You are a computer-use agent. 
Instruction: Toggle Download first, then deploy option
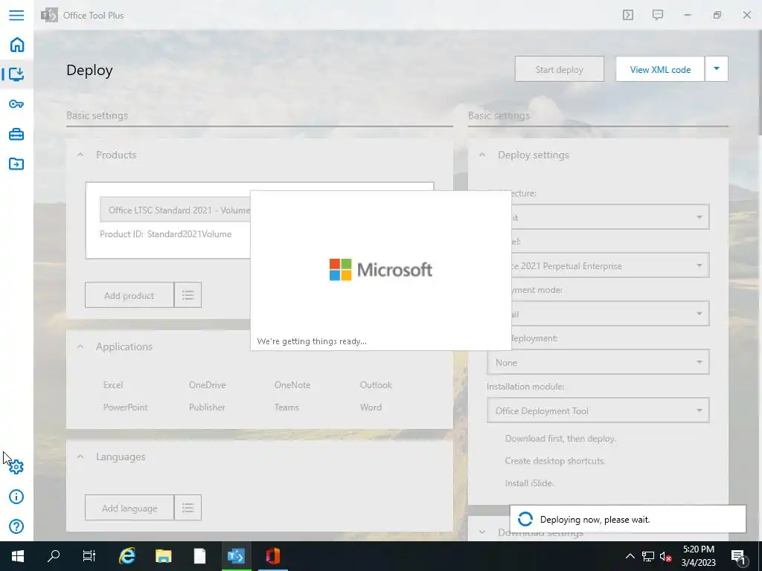[x=560, y=439]
